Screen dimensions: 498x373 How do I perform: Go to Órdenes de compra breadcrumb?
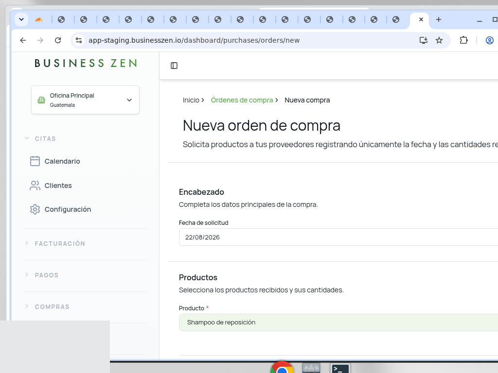point(242,100)
